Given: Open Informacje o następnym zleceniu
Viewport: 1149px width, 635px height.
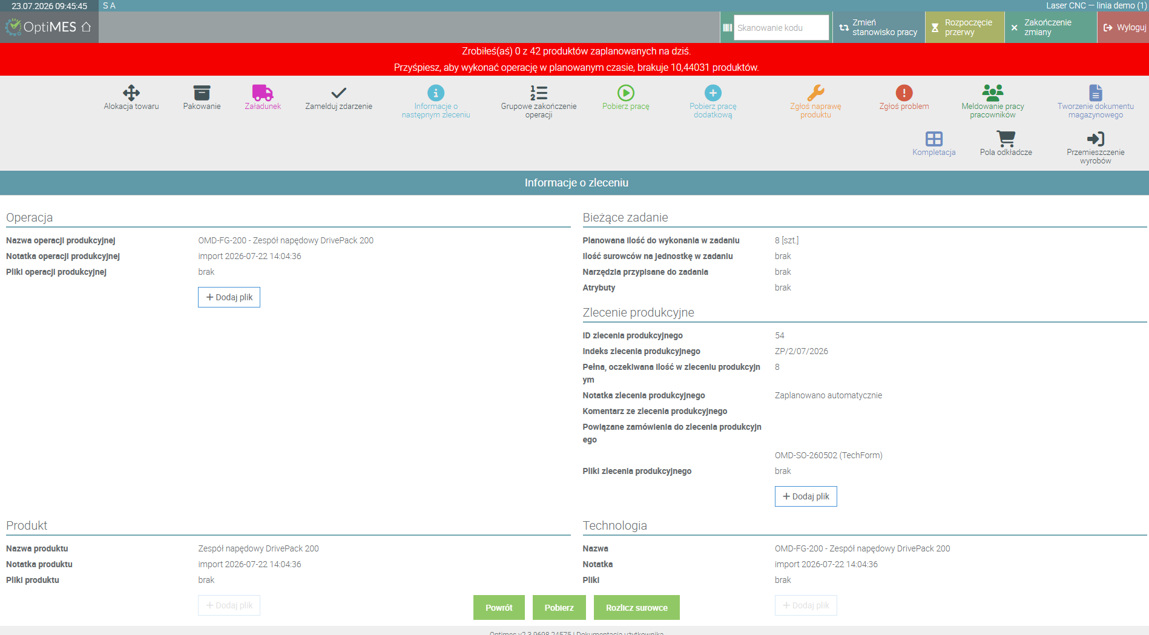Looking at the screenshot, I should click(436, 101).
